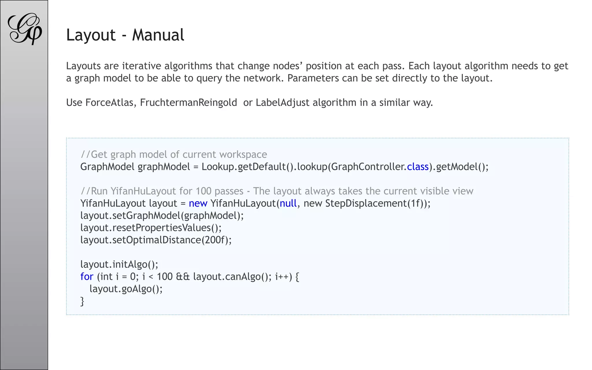Click the blue 'new' keyword before YifanHuLayout

pyautogui.click(x=198, y=203)
